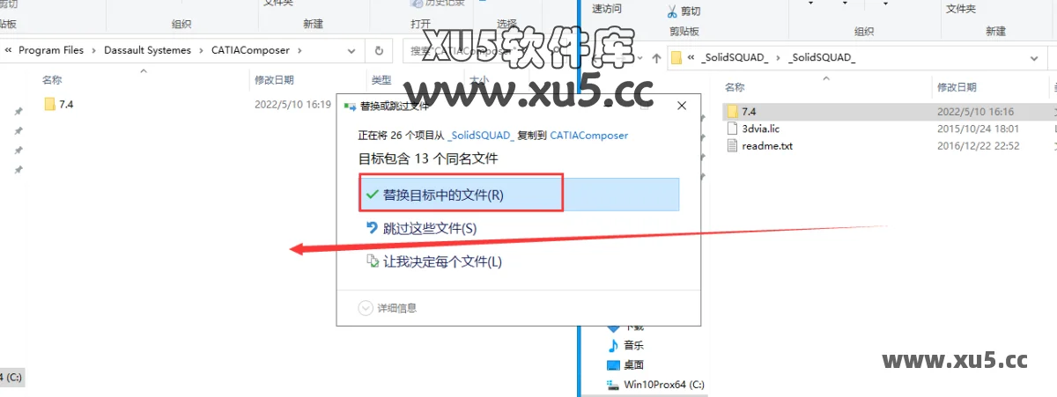Go up one folder level arrow

[x=655, y=58]
